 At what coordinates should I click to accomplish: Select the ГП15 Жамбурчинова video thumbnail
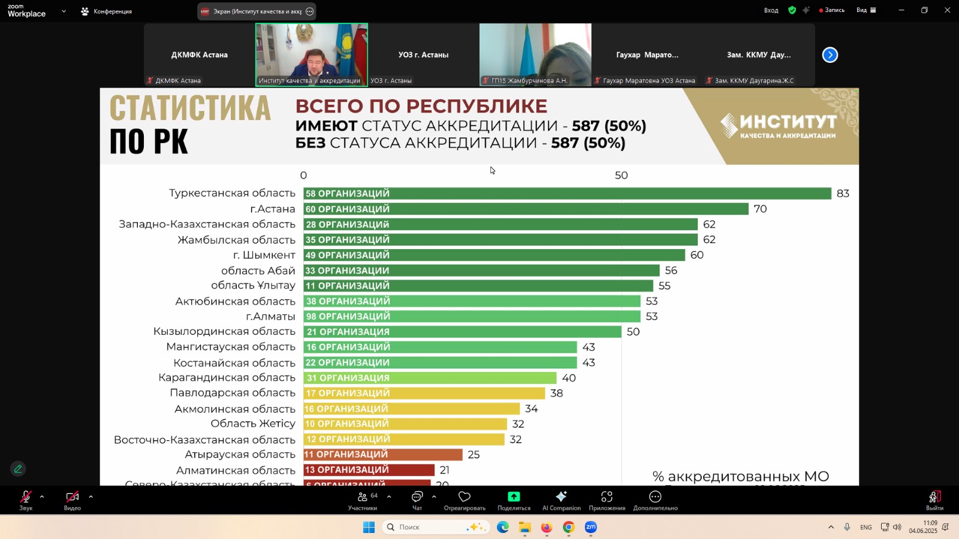click(535, 54)
